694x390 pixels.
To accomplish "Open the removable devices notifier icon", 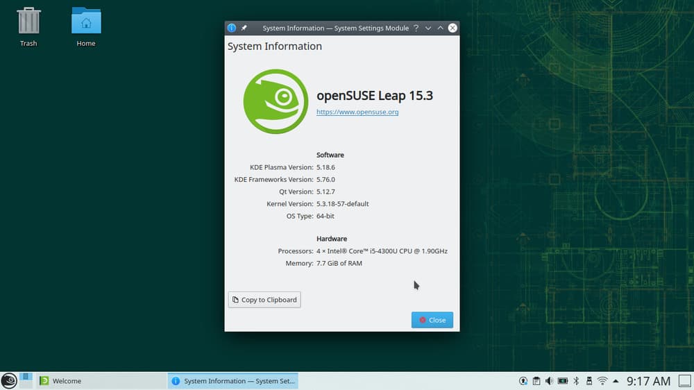I will pyautogui.click(x=589, y=381).
